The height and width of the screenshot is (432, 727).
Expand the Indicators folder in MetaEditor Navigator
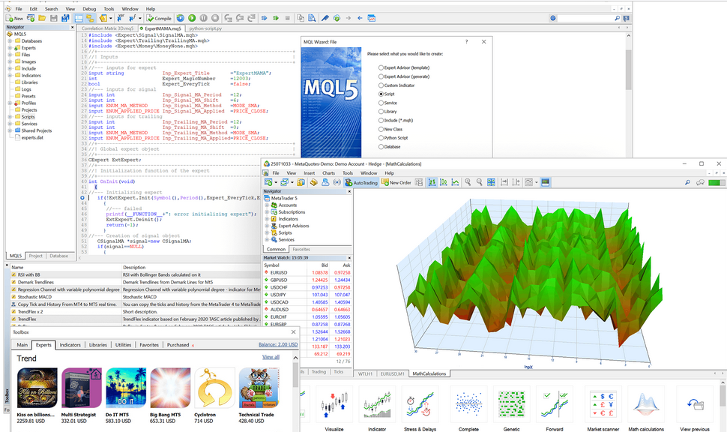pos(10,75)
